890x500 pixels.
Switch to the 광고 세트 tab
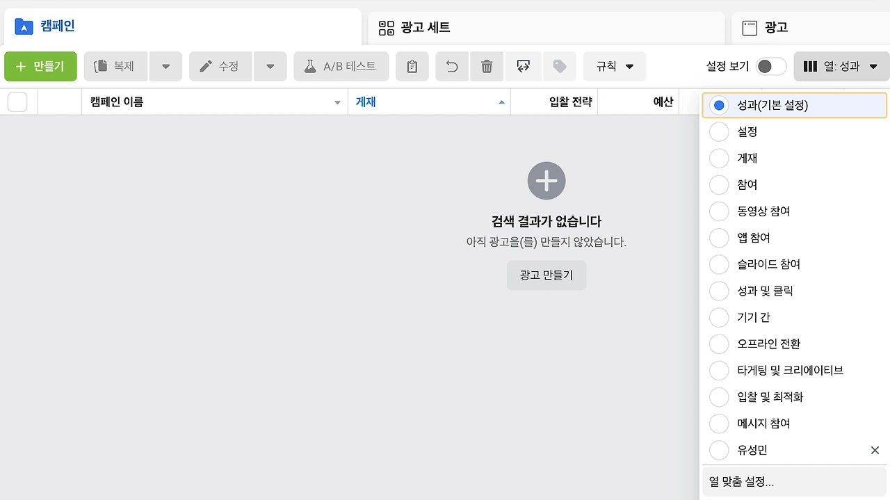(546, 28)
